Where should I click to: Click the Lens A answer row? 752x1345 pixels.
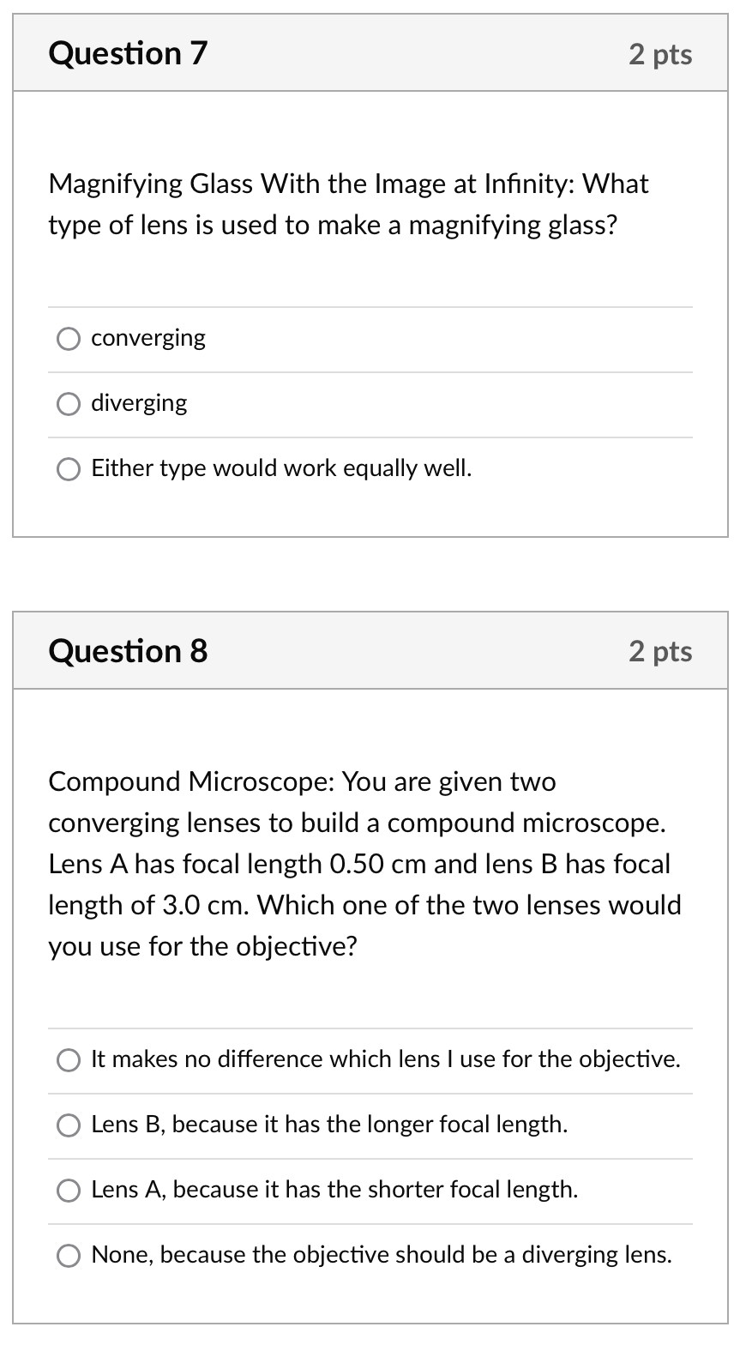pyautogui.click(x=334, y=1190)
